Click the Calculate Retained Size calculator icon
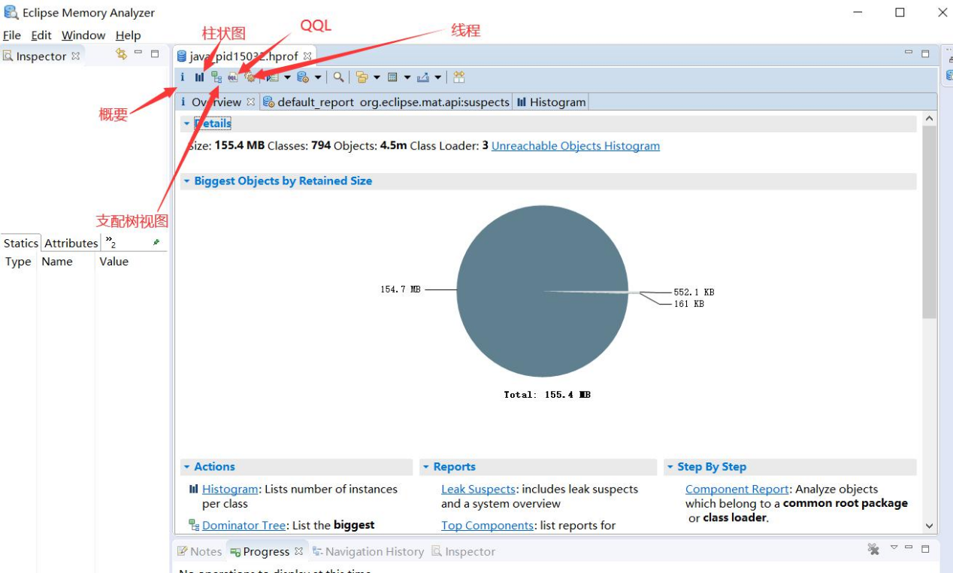Viewport: 953px width, 573px height. (392, 77)
